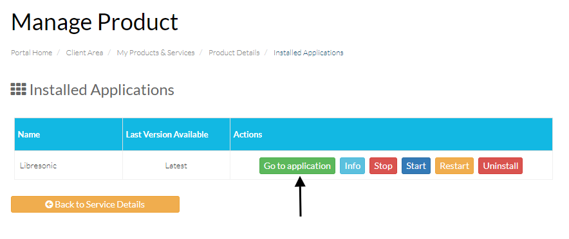Select Installed Applications breadcrumb item

[x=308, y=53]
